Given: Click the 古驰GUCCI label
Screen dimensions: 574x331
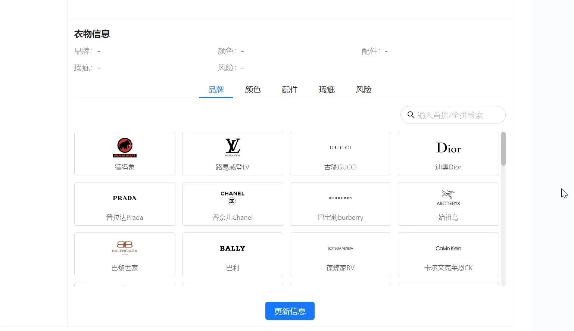Looking at the screenshot, I should coord(340,167).
